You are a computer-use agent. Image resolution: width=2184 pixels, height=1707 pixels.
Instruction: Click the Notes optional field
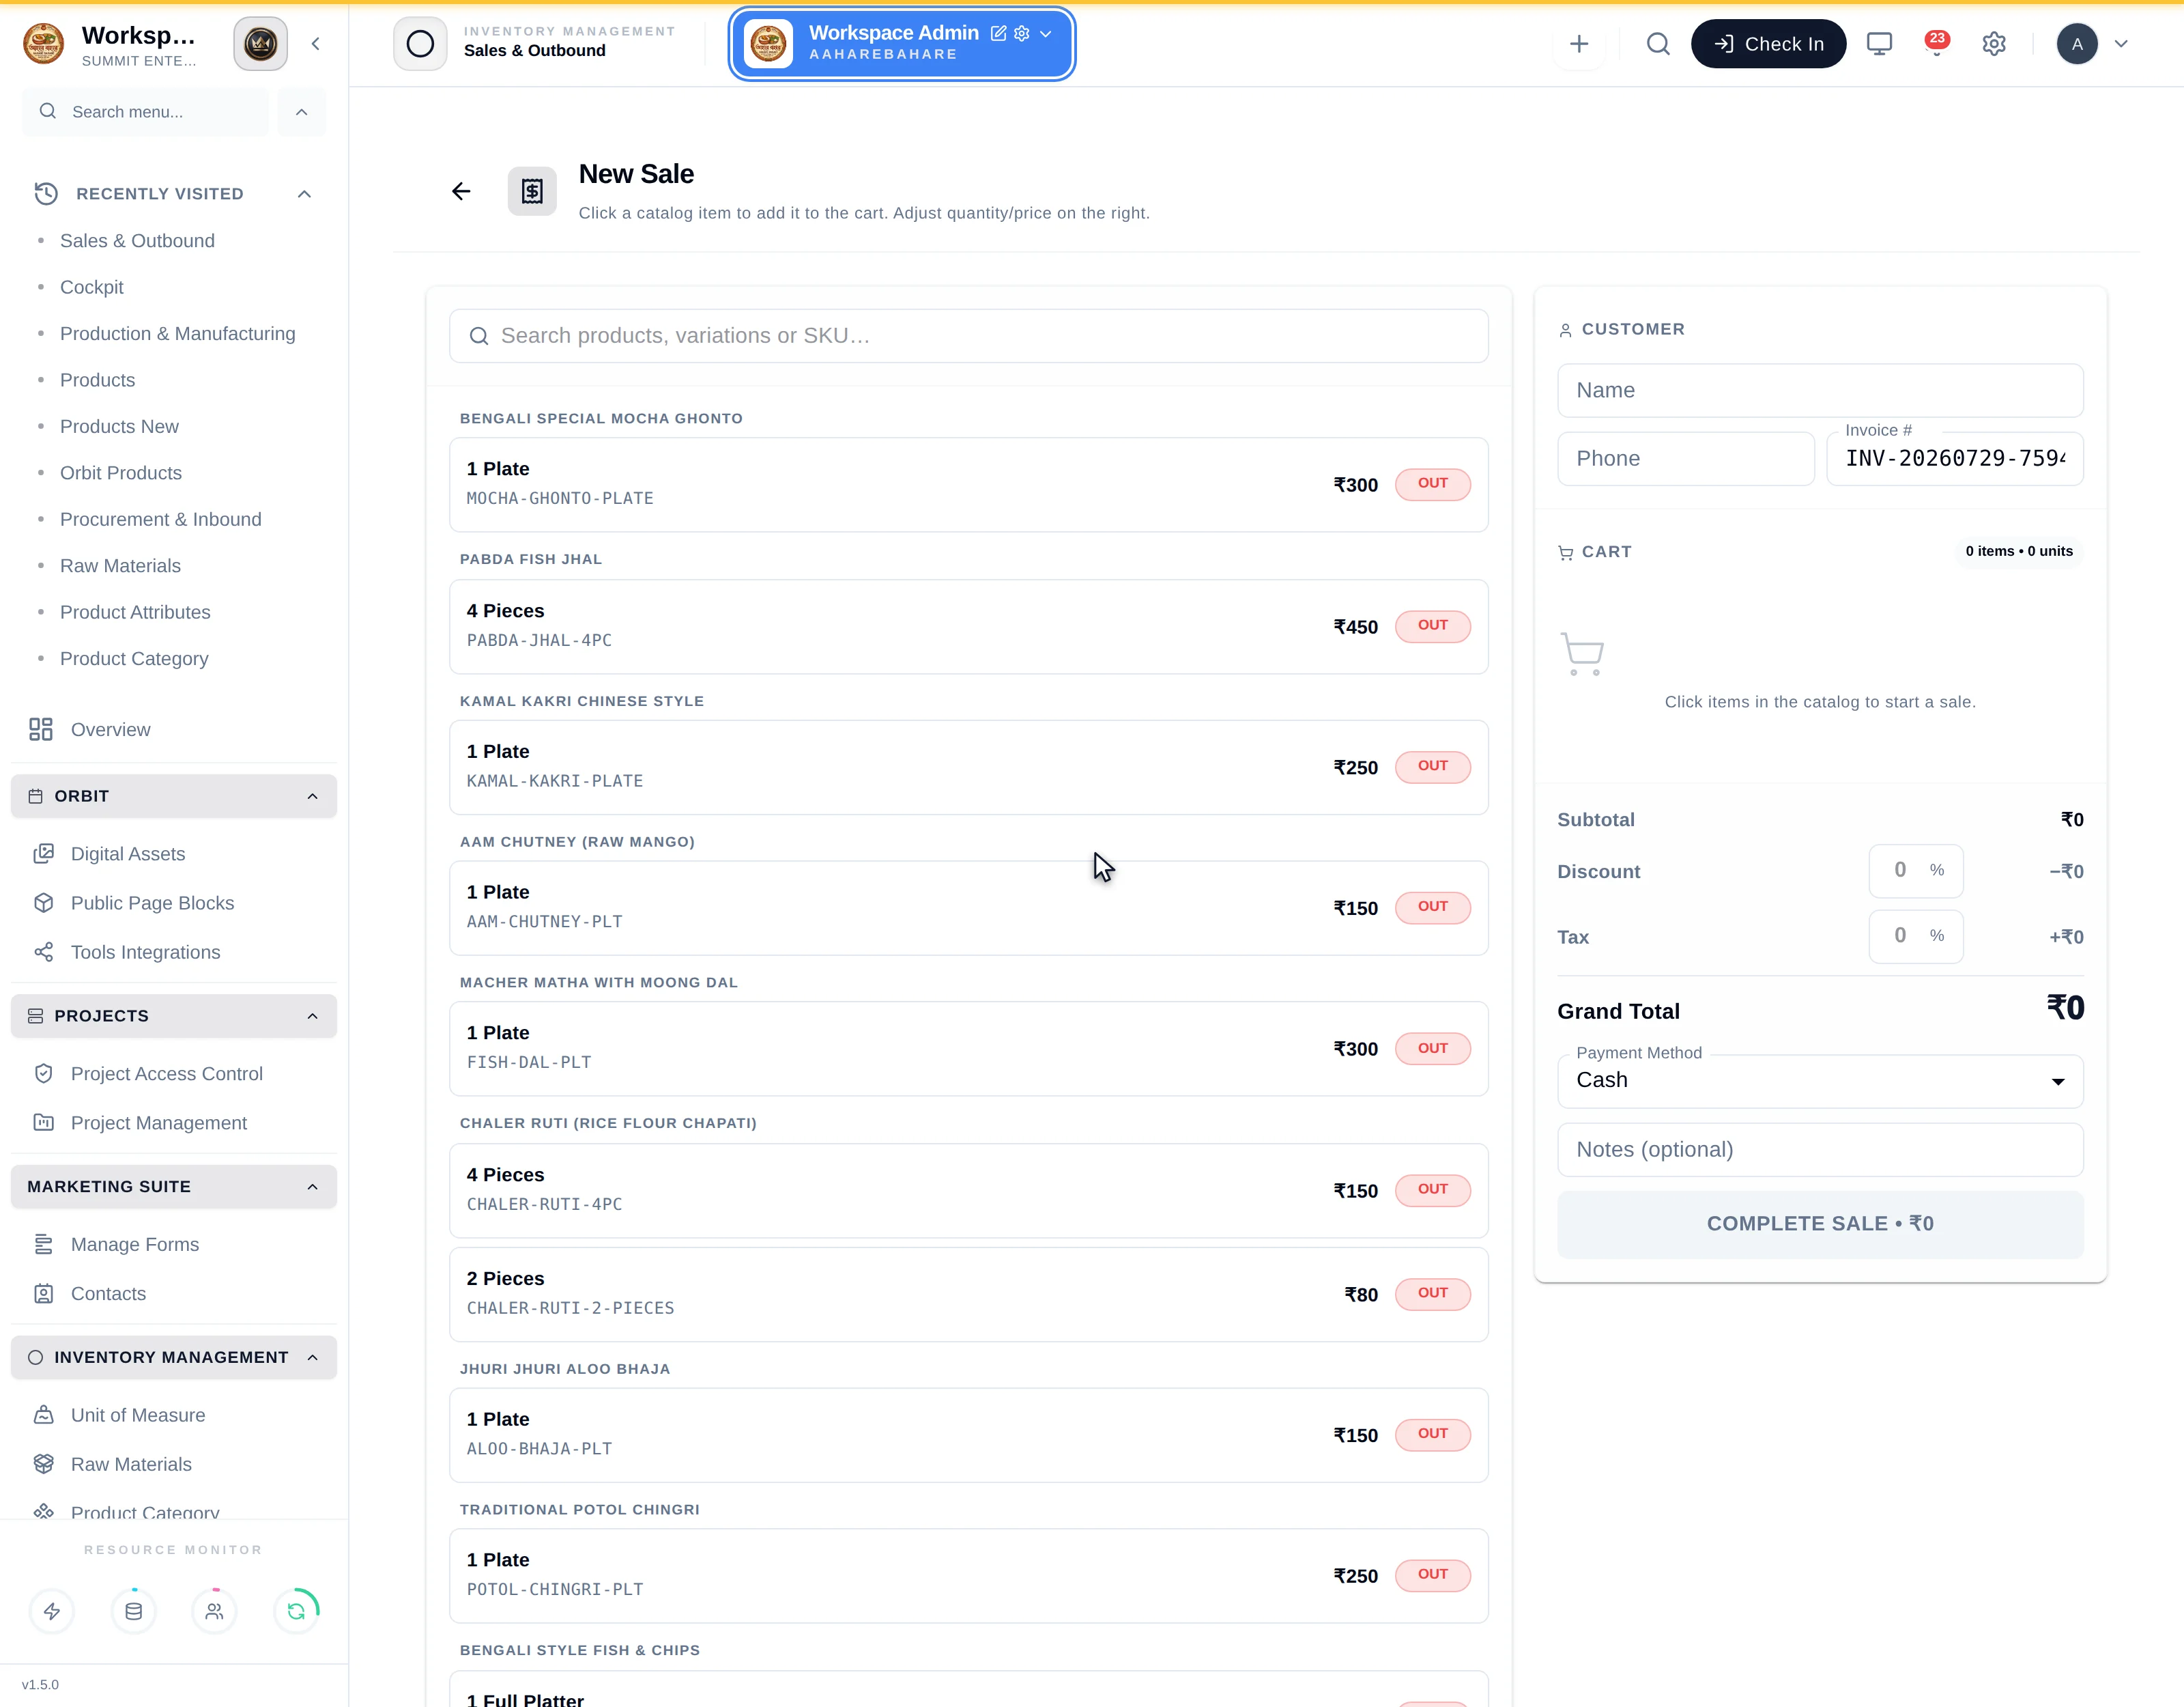pos(1820,1150)
